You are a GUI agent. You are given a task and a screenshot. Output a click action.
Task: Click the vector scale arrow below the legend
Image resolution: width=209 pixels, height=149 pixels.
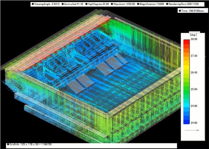pyautogui.click(x=192, y=130)
